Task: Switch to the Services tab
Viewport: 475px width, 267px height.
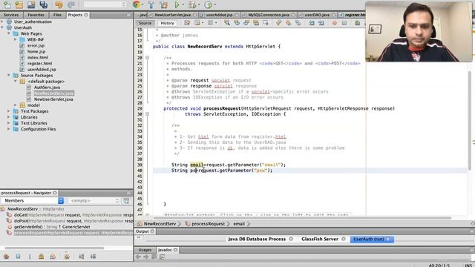Action: point(11,15)
